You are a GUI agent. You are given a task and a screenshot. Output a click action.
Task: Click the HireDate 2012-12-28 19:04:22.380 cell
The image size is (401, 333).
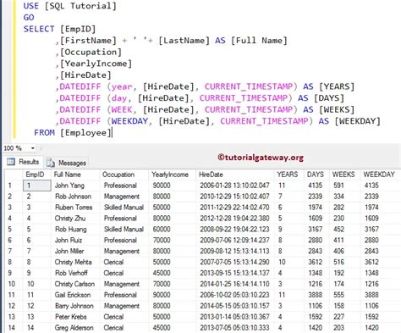tap(234, 219)
